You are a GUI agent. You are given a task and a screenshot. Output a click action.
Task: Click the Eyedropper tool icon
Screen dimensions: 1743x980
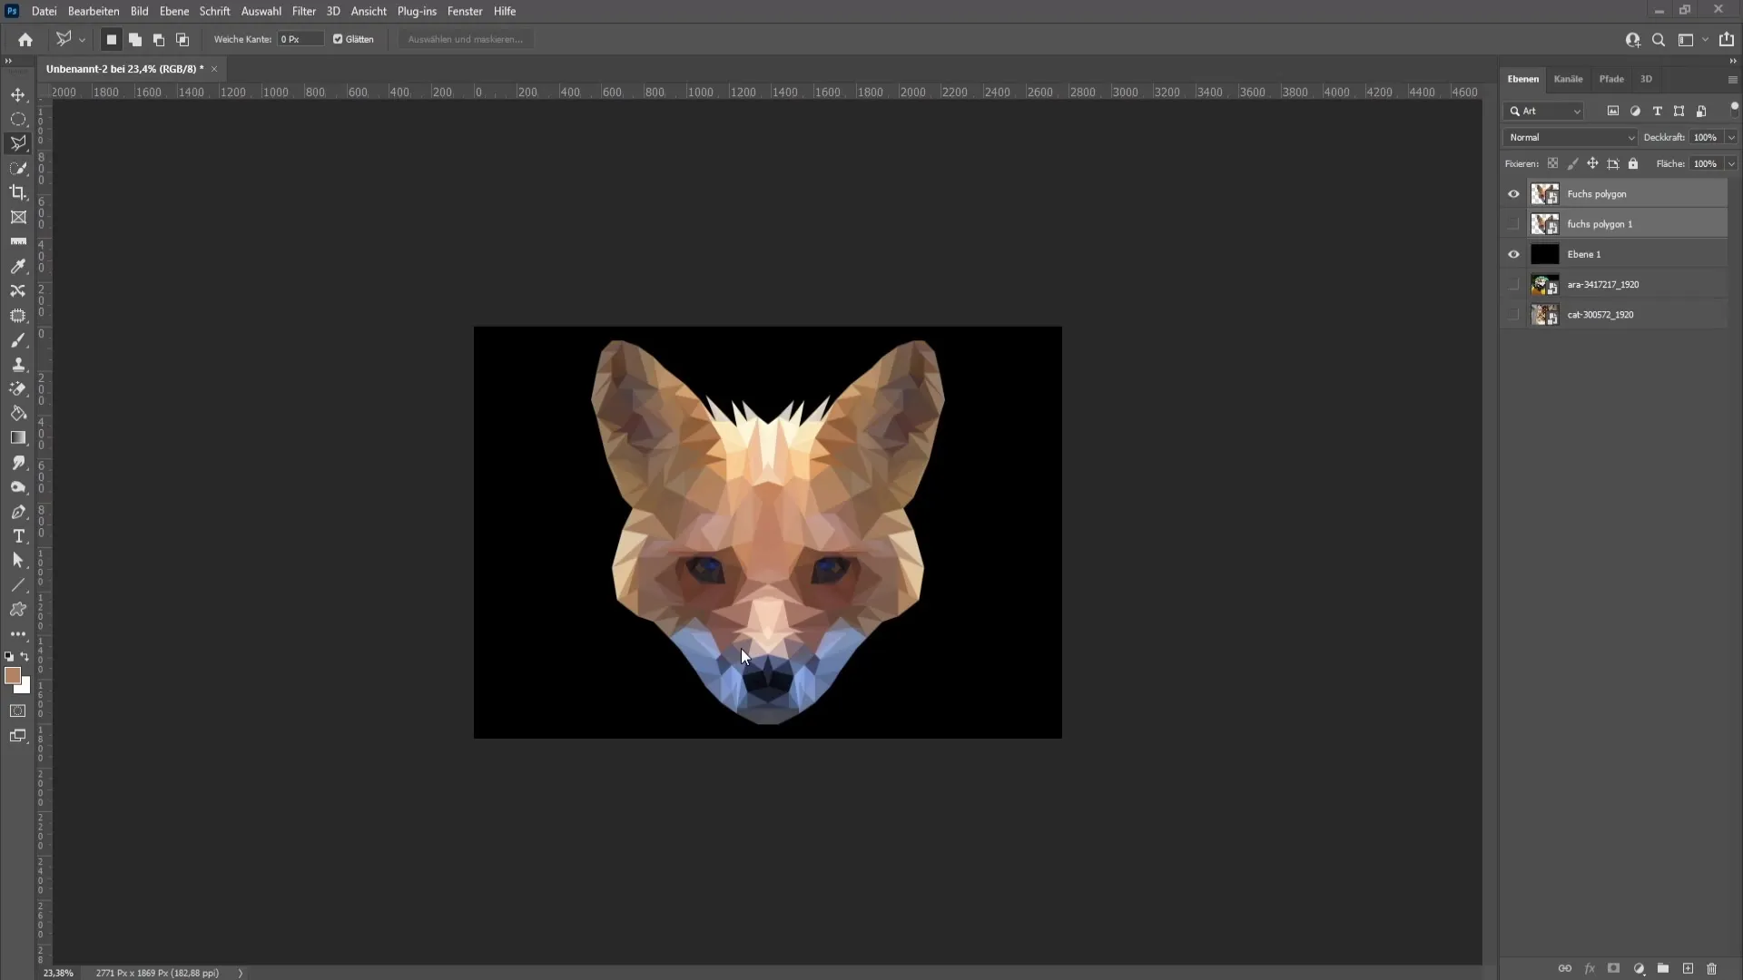(x=18, y=266)
